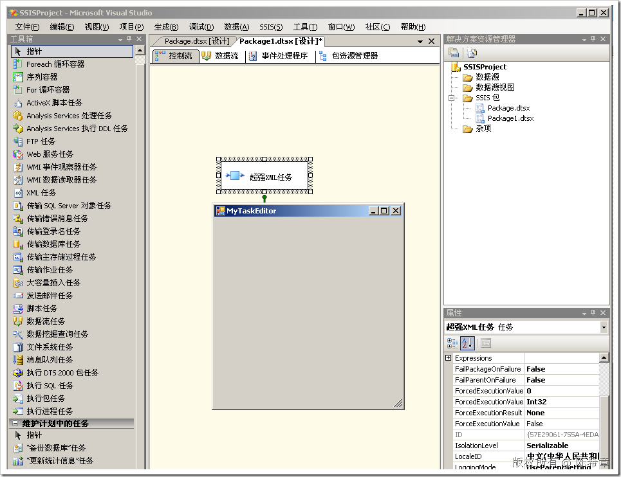Pick Analysis Services 执行 DDL 任务 icon

(18, 129)
